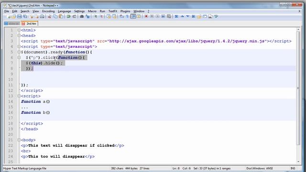Click the scroll-up arrow of the vertical scrollbar
The height and width of the screenshot is (172, 306).
coord(298,30)
